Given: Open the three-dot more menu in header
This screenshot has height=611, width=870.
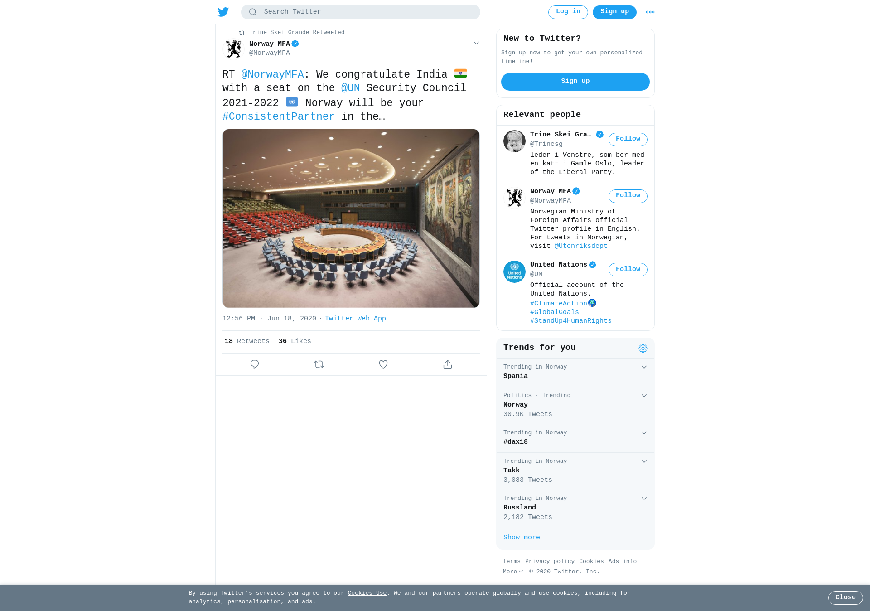Looking at the screenshot, I should click(650, 12).
